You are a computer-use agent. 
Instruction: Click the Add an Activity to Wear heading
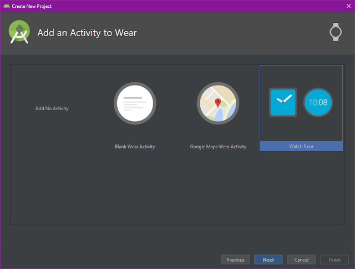[87, 33]
